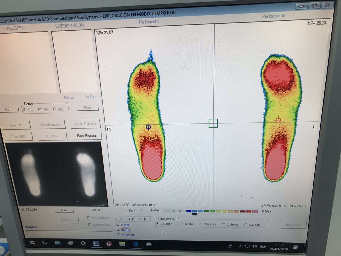341x256 pixels.
Task: Switch to the CBS app in taskbar
Action: click(x=96, y=243)
